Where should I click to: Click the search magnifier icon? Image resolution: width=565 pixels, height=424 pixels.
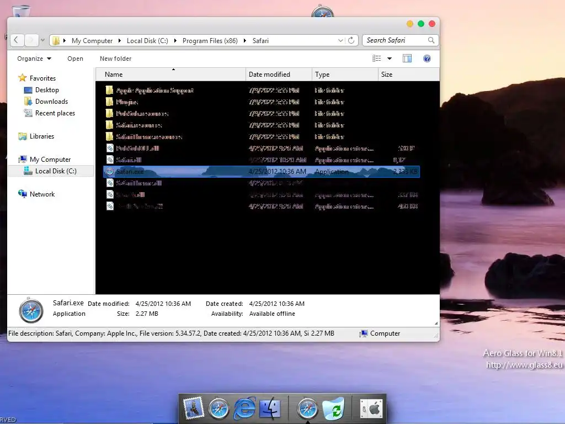pyautogui.click(x=431, y=40)
